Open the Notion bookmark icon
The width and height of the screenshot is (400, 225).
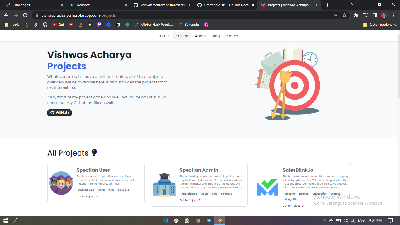(x=118, y=25)
